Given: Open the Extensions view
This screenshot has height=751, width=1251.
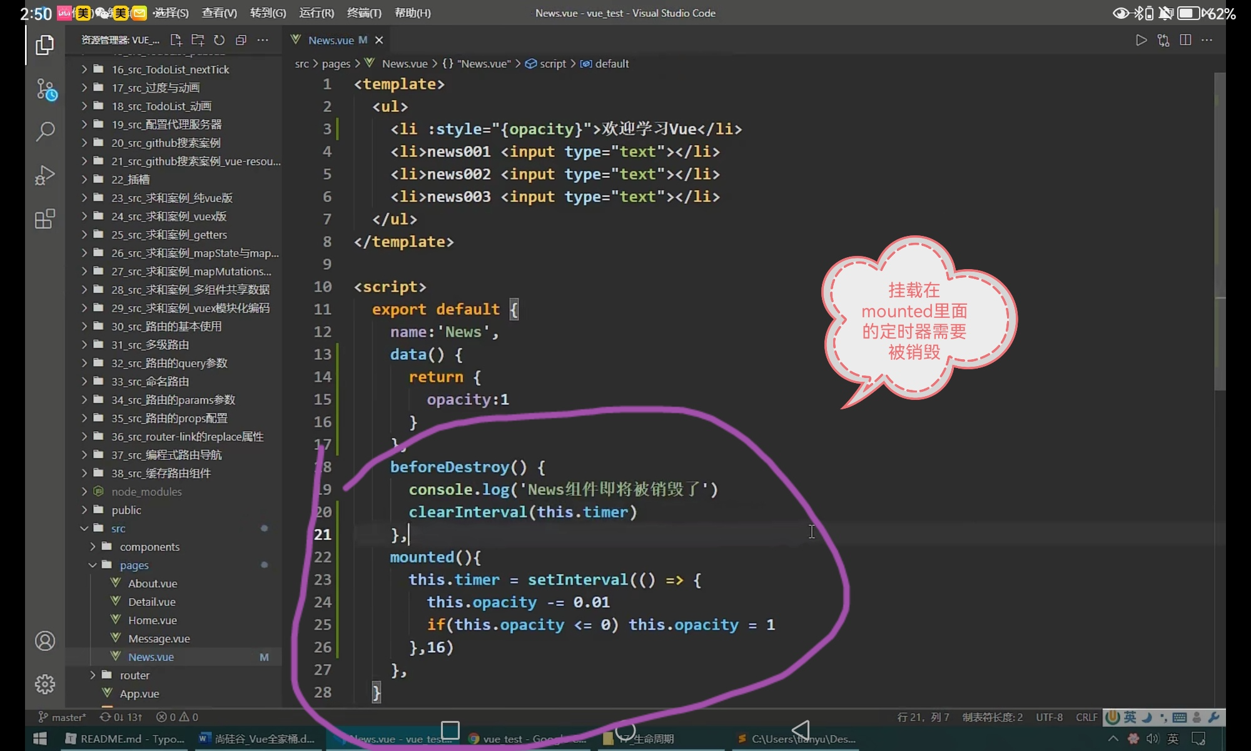Looking at the screenshot, I should 44,219.
